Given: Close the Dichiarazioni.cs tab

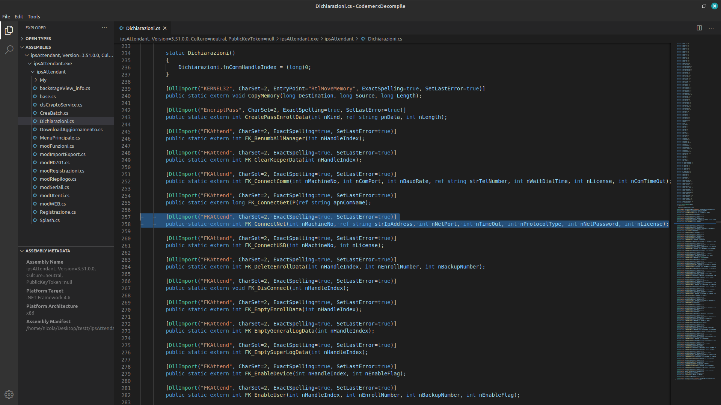Looking at the screenshot, I should click(x=165, y=28).
